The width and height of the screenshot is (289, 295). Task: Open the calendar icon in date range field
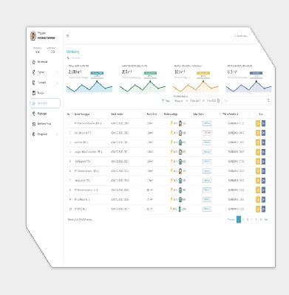pos(218,101)
